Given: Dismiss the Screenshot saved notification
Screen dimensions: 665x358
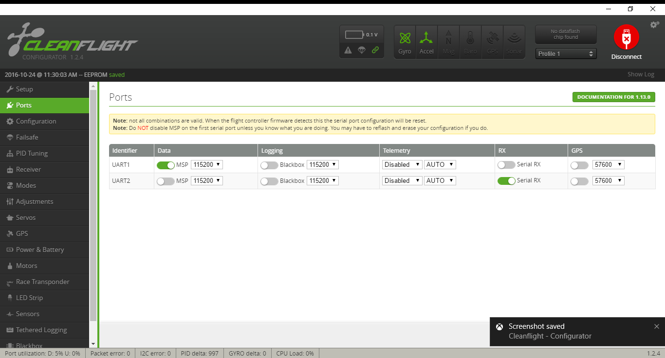Looking at the screenshot, I should point(657,326).
